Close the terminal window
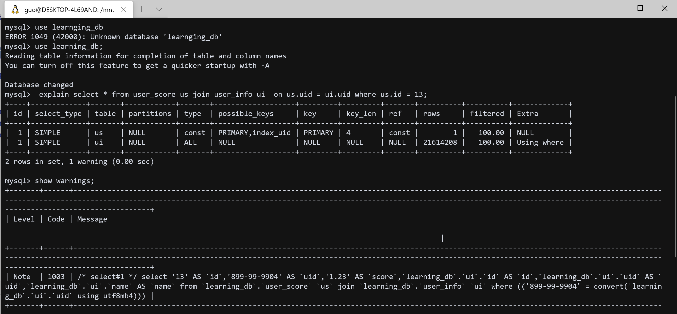The width and height of the screenshot is (677, 314). click(x=664, y=8)
